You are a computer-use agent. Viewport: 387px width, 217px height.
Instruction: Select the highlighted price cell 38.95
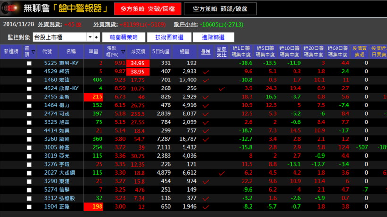coord(138,72)
